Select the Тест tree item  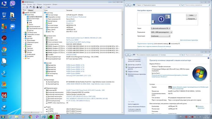[28, 58]
